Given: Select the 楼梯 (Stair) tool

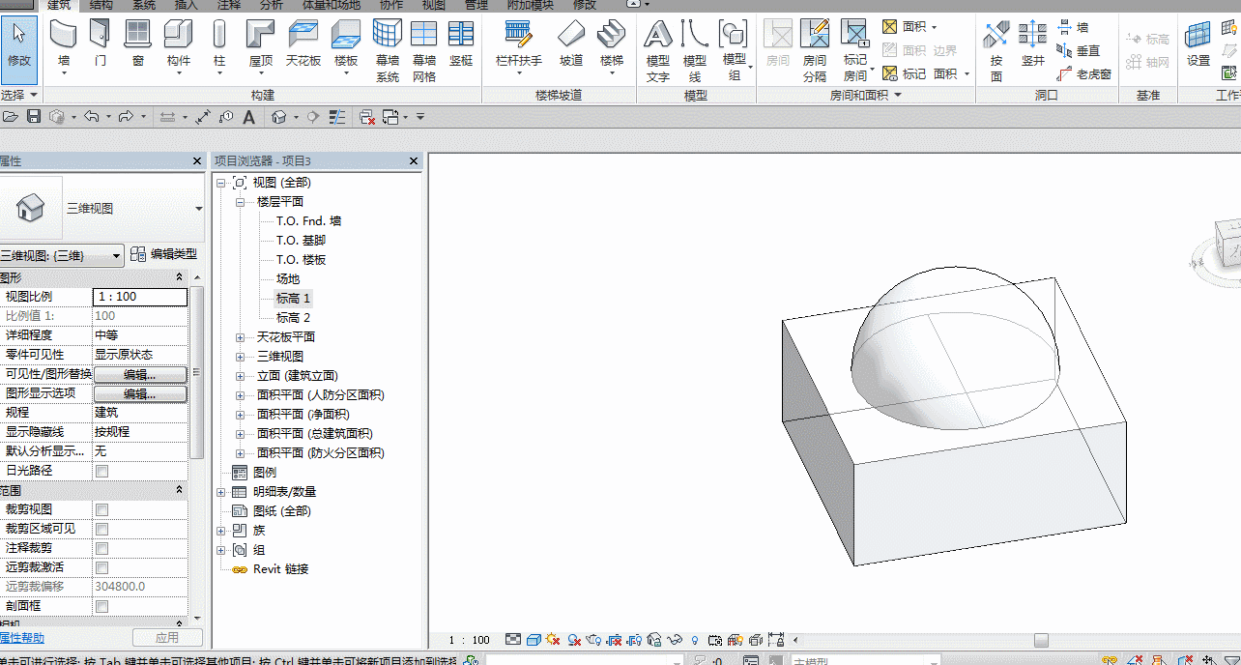Looking at the screenshot, I should click(612, 48).
